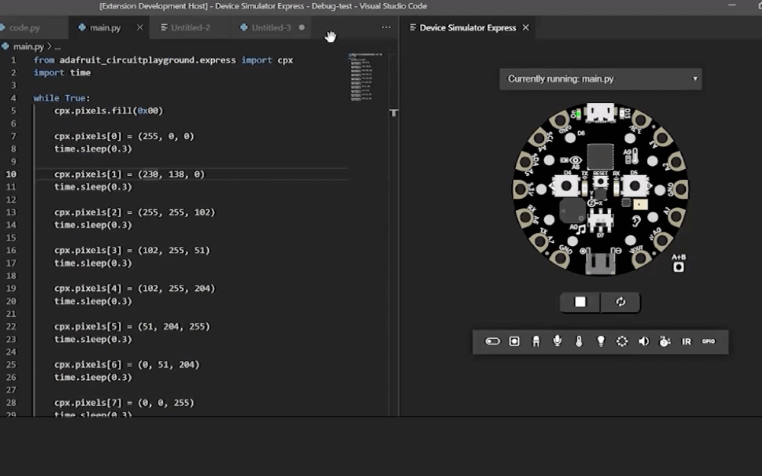Click the eye light sensor on the board
This screenshot has width=762, height=476.
[x=576, y=160]
